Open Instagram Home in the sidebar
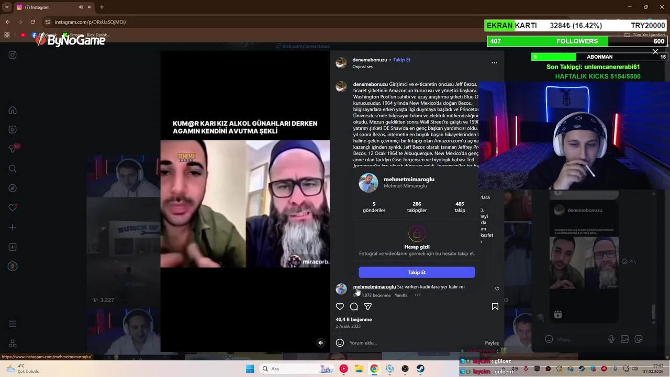670x377 pixels. coord(13,110)
